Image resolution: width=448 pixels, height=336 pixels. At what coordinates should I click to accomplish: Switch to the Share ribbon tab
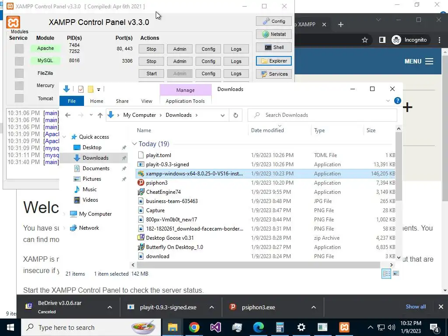point(122,101)
